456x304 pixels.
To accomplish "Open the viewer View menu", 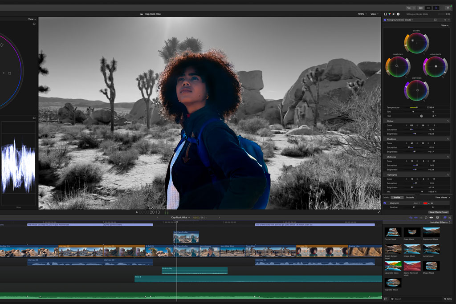I will [374, 14].
